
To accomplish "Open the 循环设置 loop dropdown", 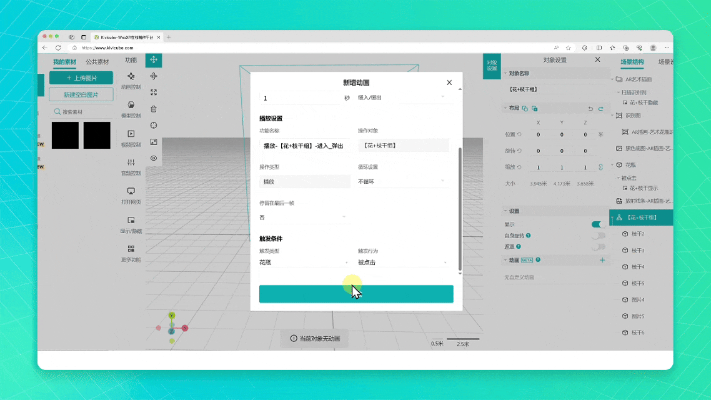I will pyautogui.click(x=402, y=182).
